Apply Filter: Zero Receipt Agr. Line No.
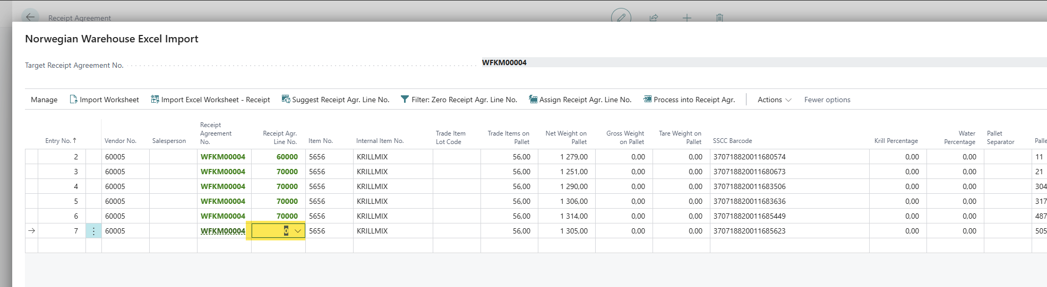 (x=459, y=100)
